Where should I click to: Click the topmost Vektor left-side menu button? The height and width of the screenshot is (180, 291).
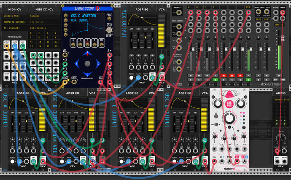[x=65, y=16]
